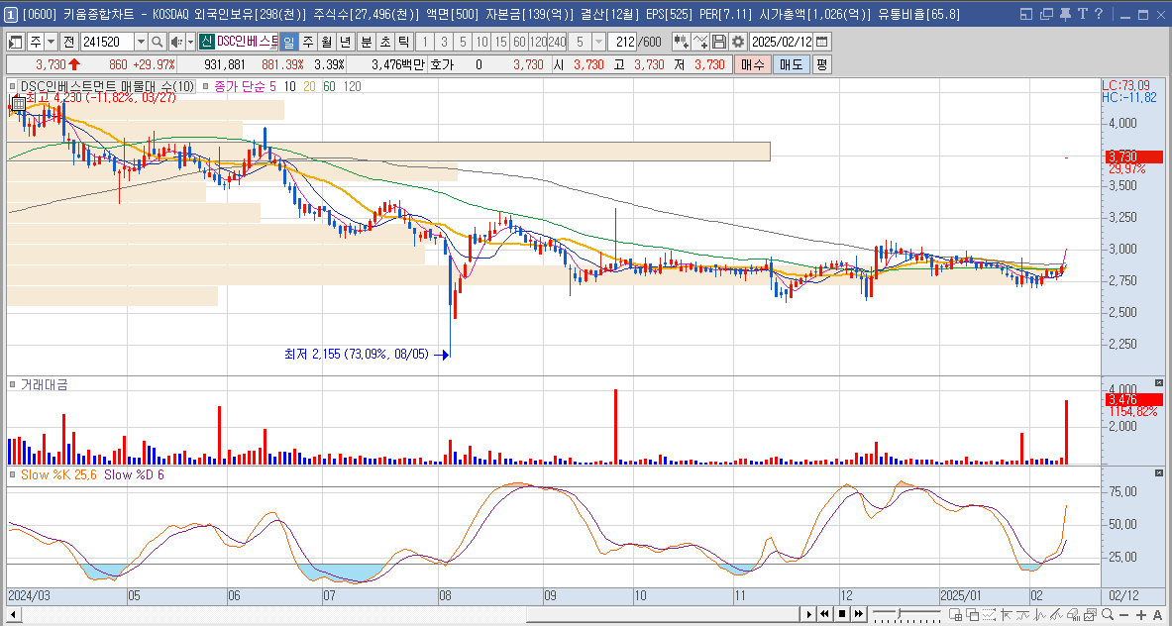Click the stop button in playback controls

coord(842,614)
